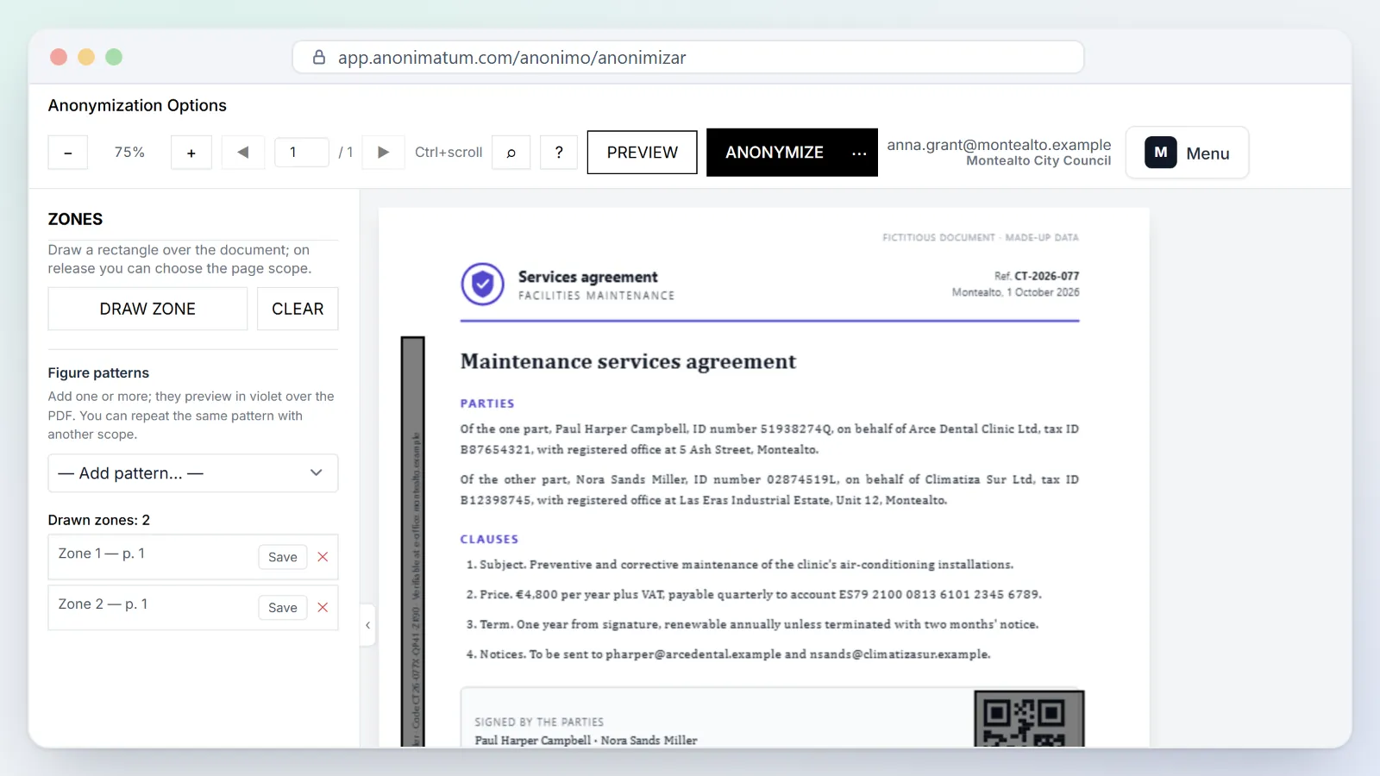Click the ANONYMIZE button

775,153
